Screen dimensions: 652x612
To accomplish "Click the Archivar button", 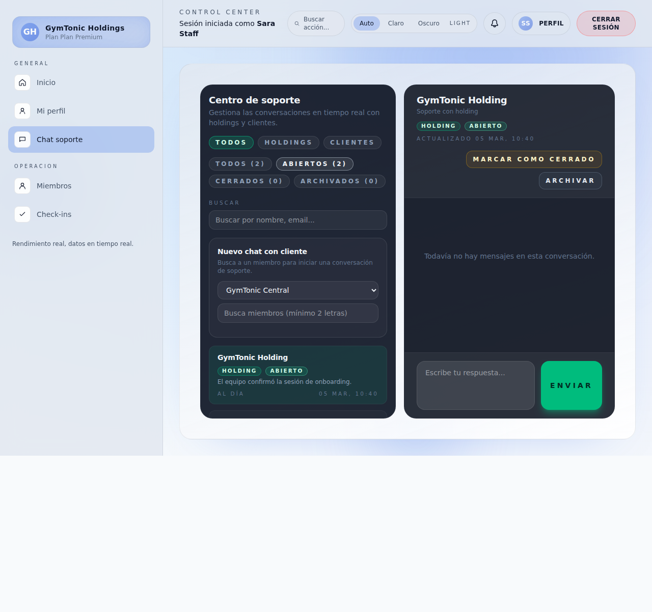I will pyautogui.click(x=570, y=181).
